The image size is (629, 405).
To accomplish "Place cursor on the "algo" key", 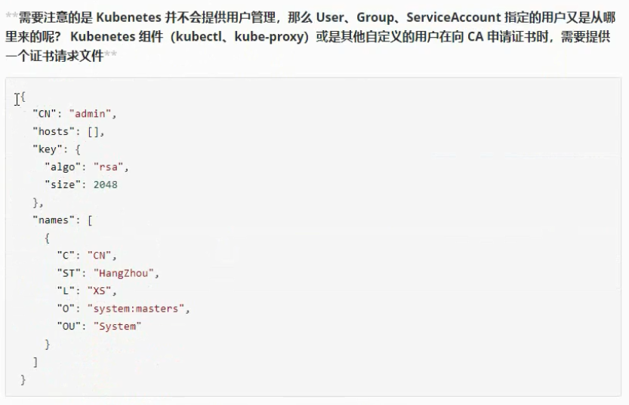I will 63,167.
